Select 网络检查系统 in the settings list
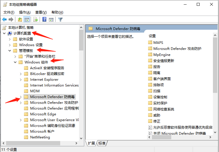 pos(164,109)
